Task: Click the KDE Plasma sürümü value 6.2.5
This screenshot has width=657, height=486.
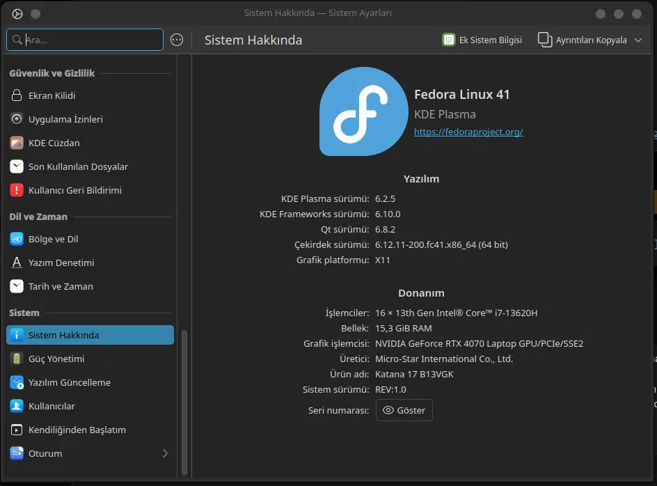Action: [385, 198]
